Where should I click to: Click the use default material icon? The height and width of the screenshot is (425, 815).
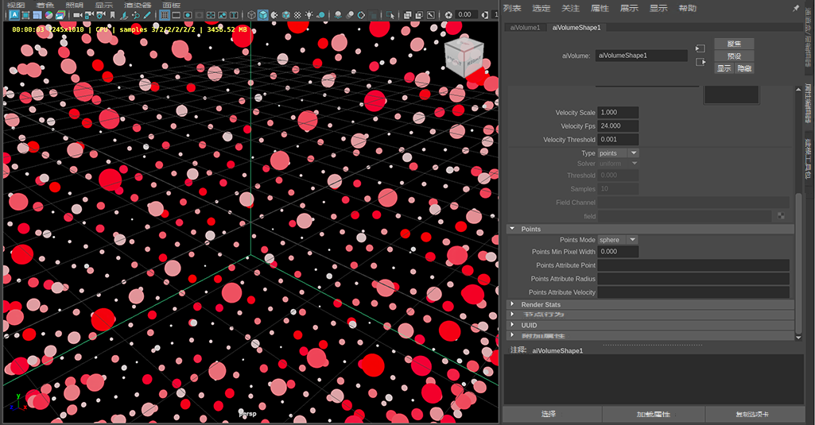274,15
